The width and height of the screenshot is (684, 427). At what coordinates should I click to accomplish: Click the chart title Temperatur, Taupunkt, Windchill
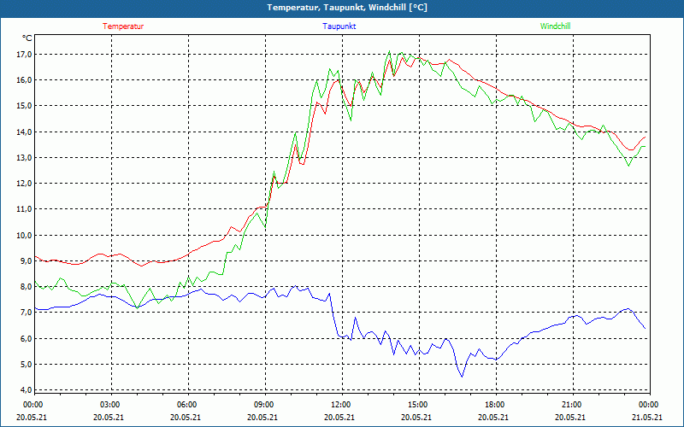pos(347,8)
